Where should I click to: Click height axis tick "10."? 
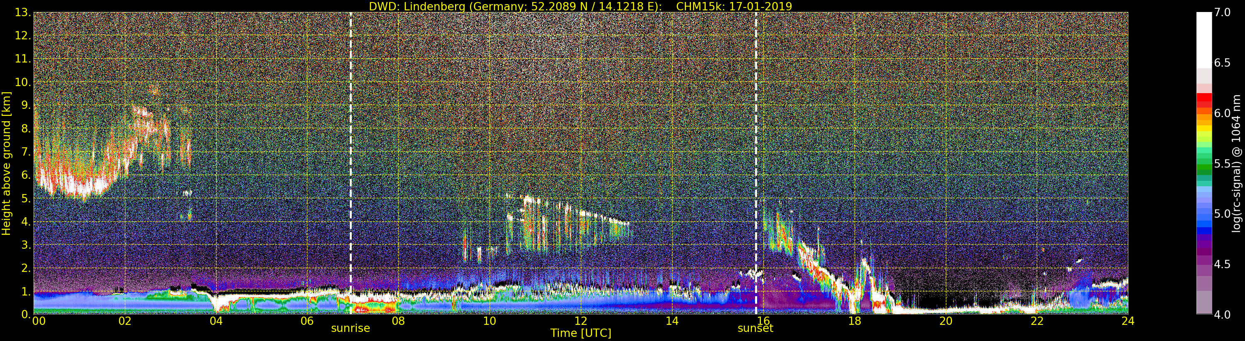(x=23, y=82)
